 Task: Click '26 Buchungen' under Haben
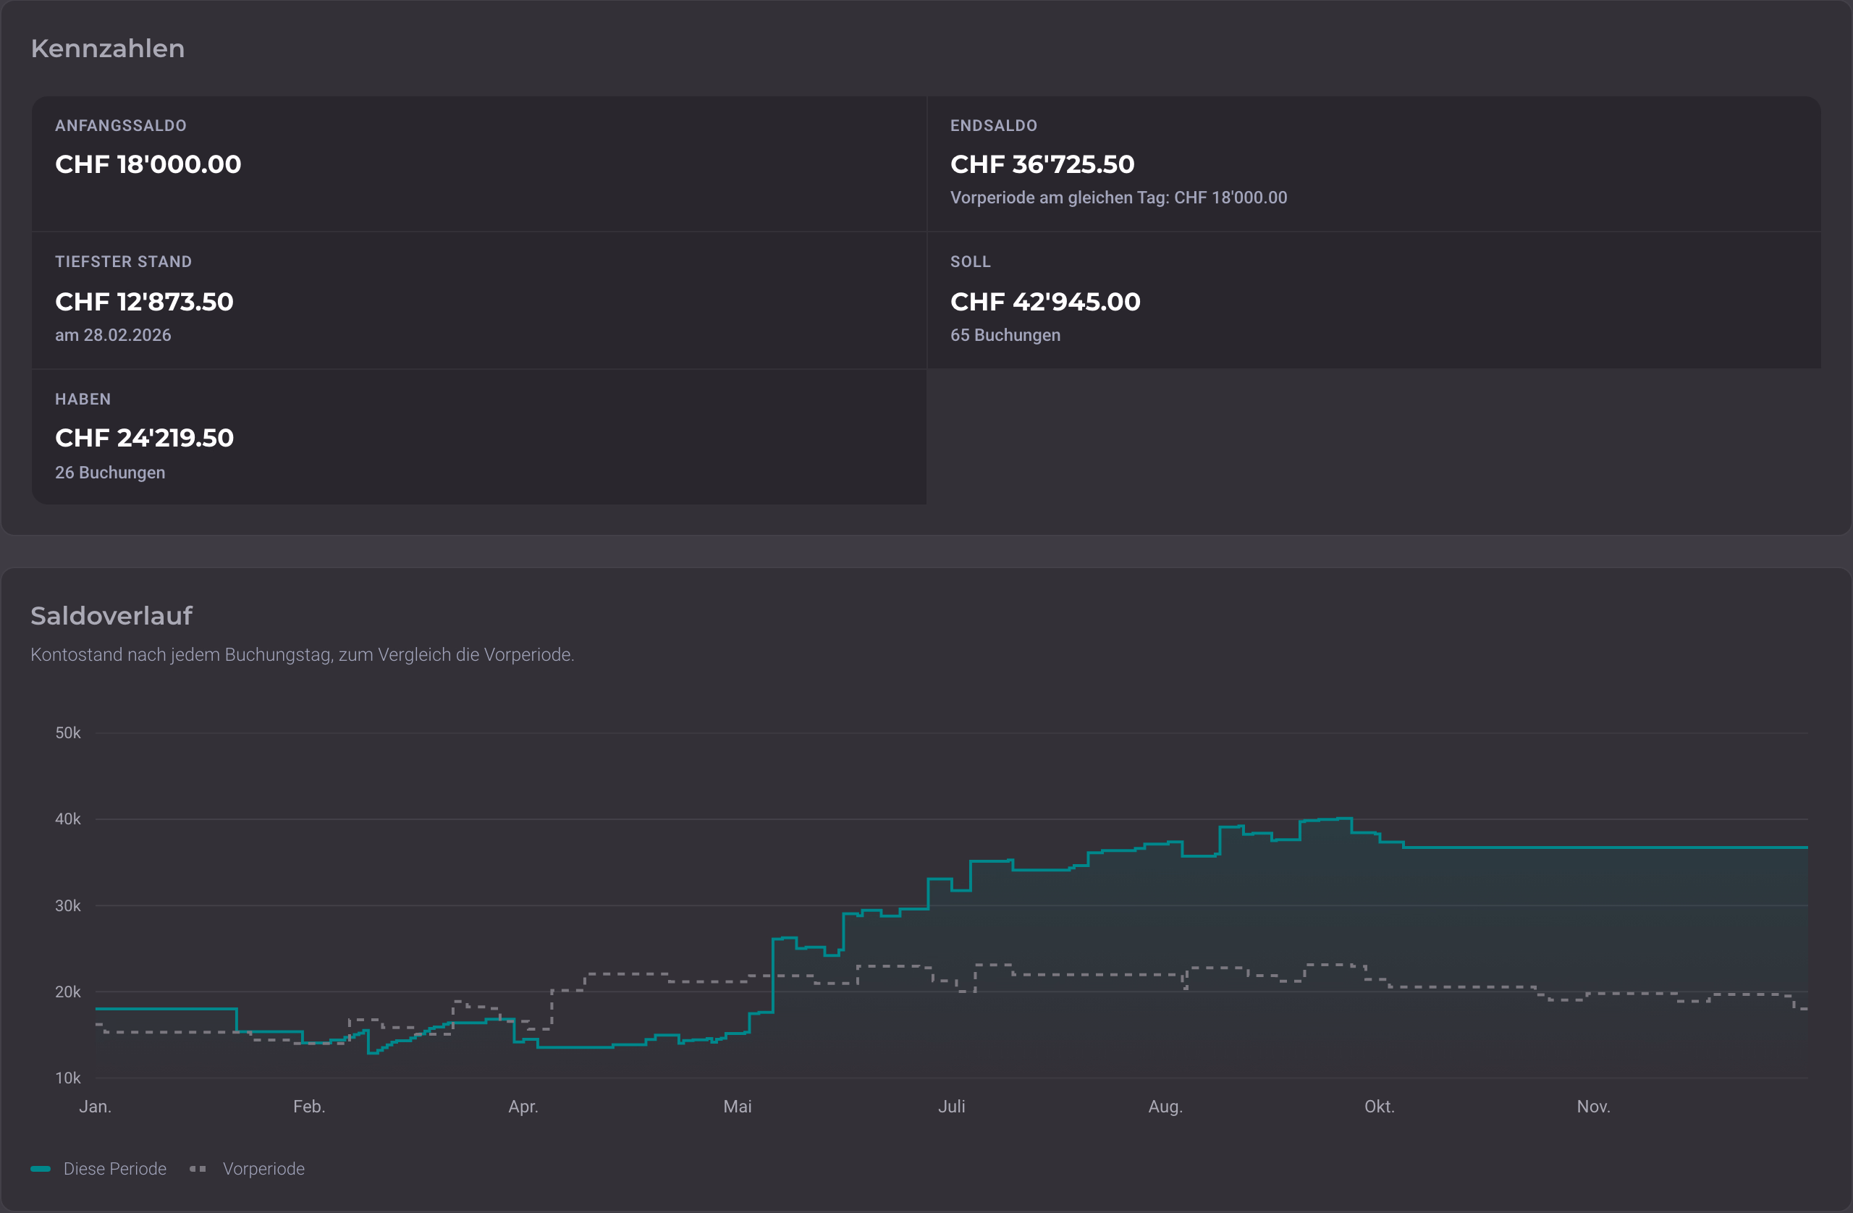pyautogui.click(x=110, y=473)
